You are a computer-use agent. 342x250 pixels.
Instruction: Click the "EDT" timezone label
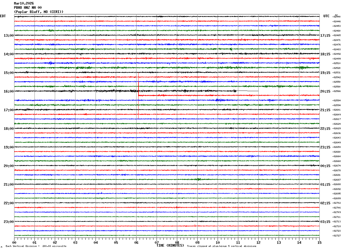point(3,16)
